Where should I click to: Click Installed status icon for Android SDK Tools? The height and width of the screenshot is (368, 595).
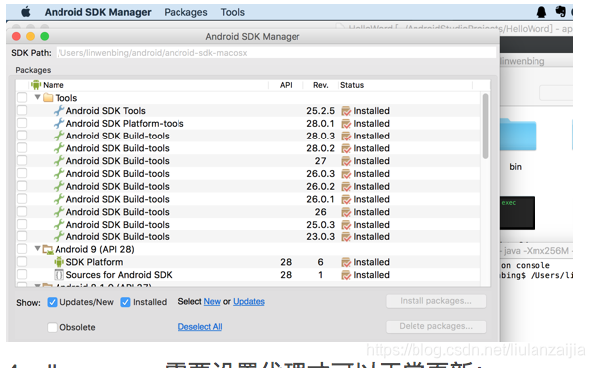[x=346, y=111]
